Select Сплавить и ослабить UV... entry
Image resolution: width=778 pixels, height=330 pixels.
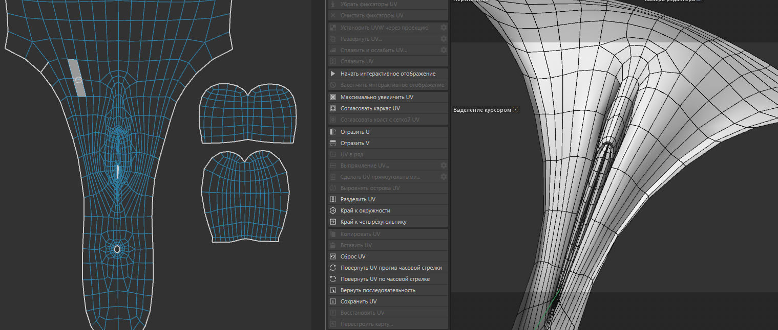click(x=388, y=50)
